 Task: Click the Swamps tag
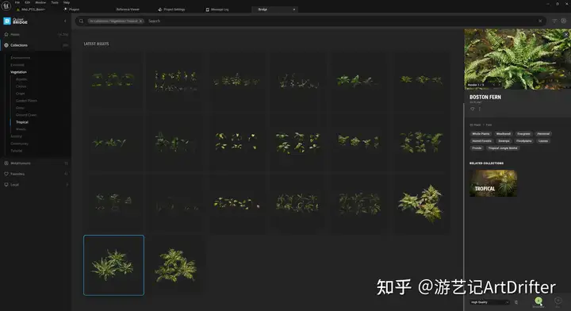click(504, 141)
